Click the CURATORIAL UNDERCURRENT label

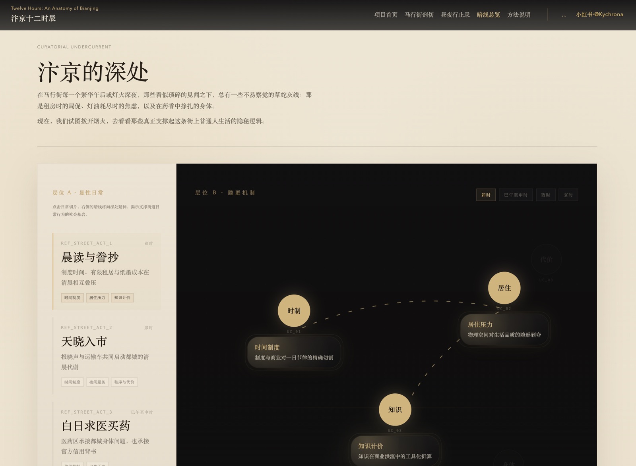[x=74, y=47]
